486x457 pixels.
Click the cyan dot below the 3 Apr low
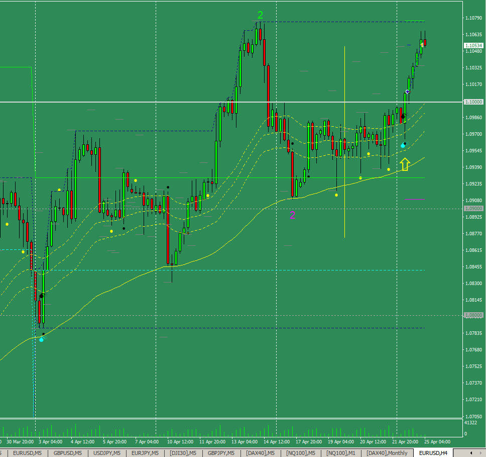[41, 340]
